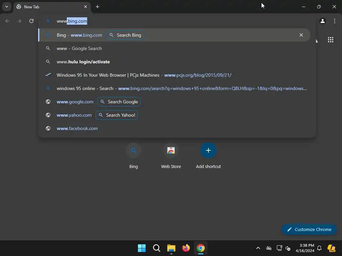The image size is (342, 256).
Task: Select the www.yahoo.com suggestion
Action: [x=177, y=115]
